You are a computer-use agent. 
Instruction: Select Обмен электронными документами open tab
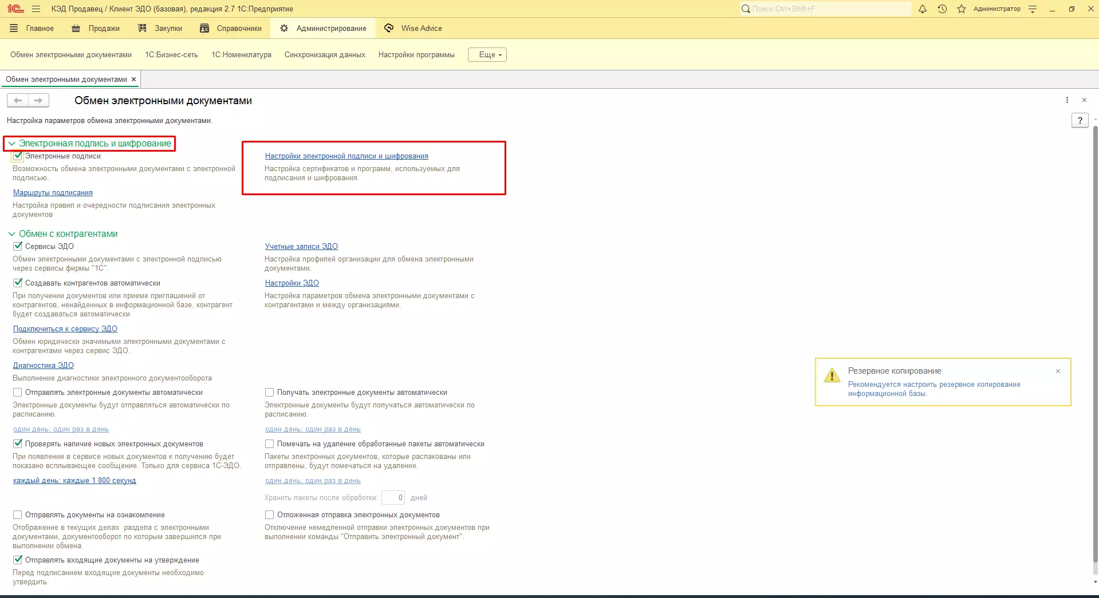coord(66,80)
